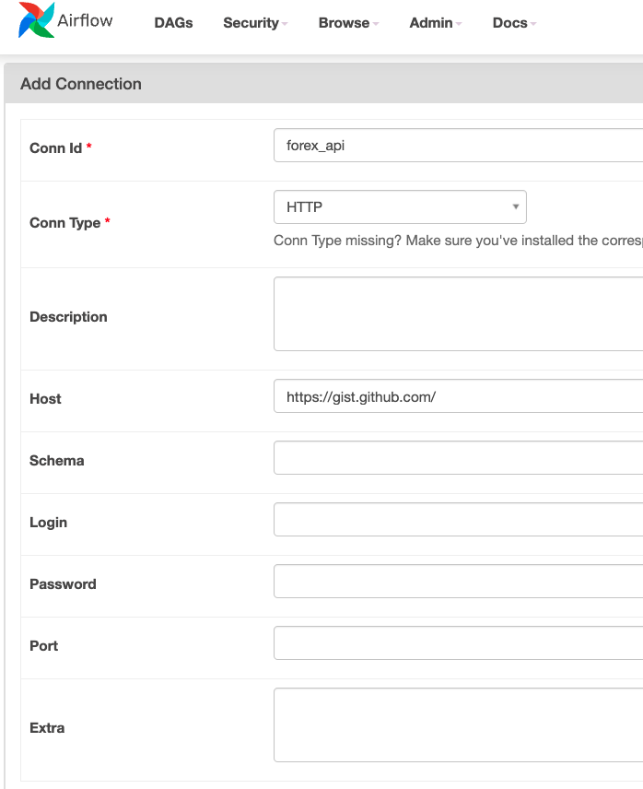Click into the Description text area
The width and height of the screenshot is (643, 789).
point(459,313)
